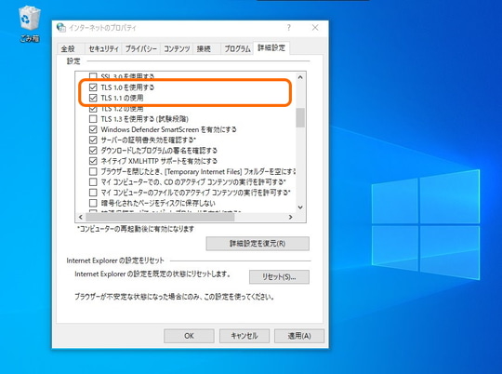Click the OK button
The width and height of the screenshot is (502, 374).
(x=189, y=336)
